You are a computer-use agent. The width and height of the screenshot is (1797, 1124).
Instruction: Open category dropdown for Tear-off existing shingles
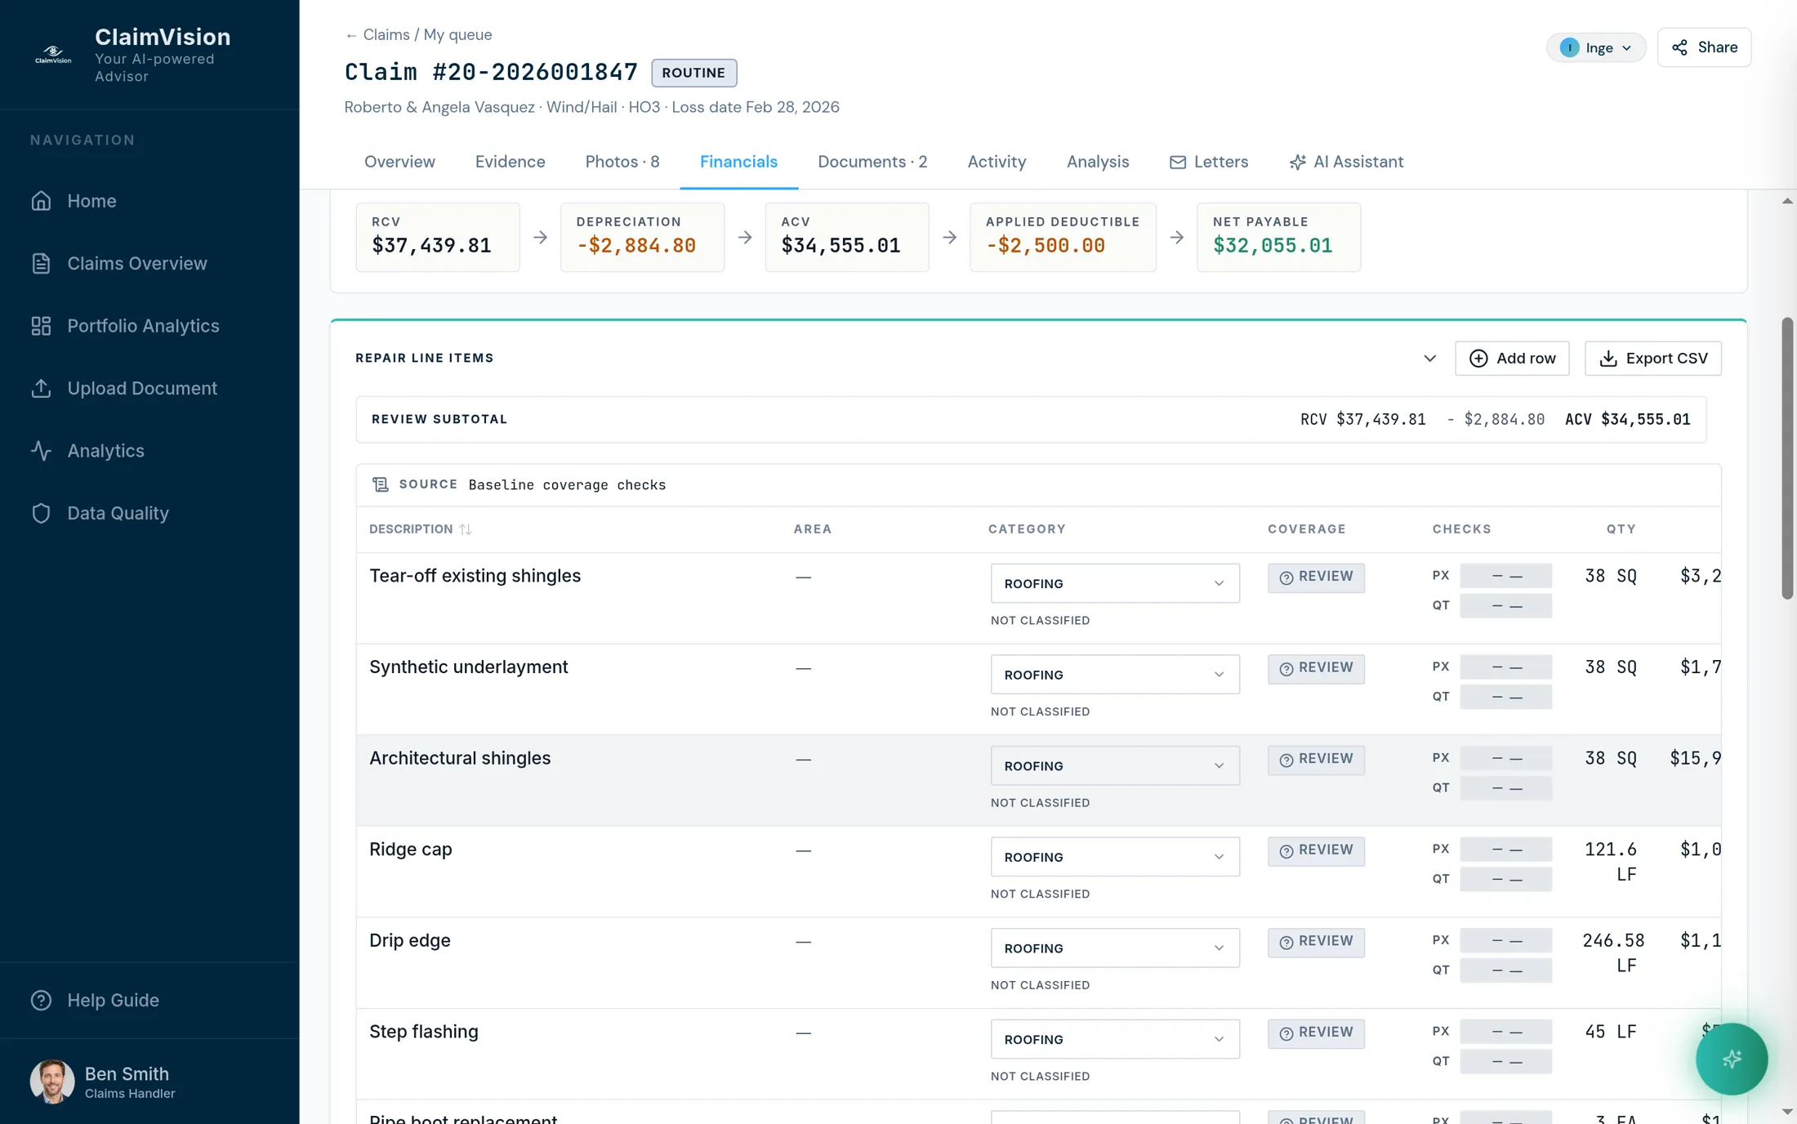tap(1115, 583)
